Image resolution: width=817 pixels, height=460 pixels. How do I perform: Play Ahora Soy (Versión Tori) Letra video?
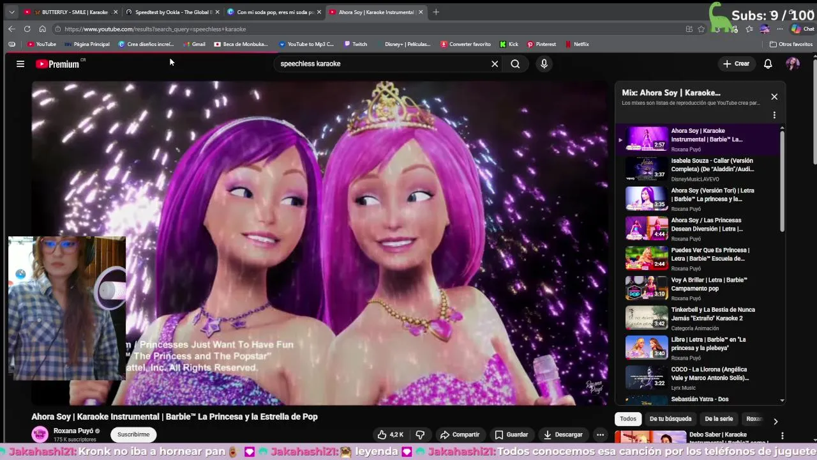pos(697,199)
